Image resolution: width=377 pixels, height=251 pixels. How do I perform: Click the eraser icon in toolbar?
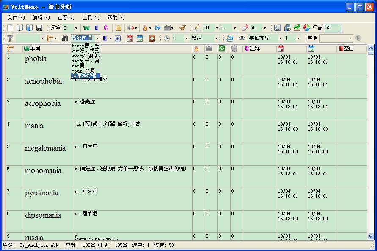(245, 28)
